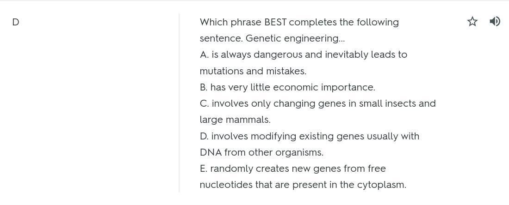This screenshot has width=509, height=205.
Task: Star this flashcard with the star icon
Action: coord(472,21)
